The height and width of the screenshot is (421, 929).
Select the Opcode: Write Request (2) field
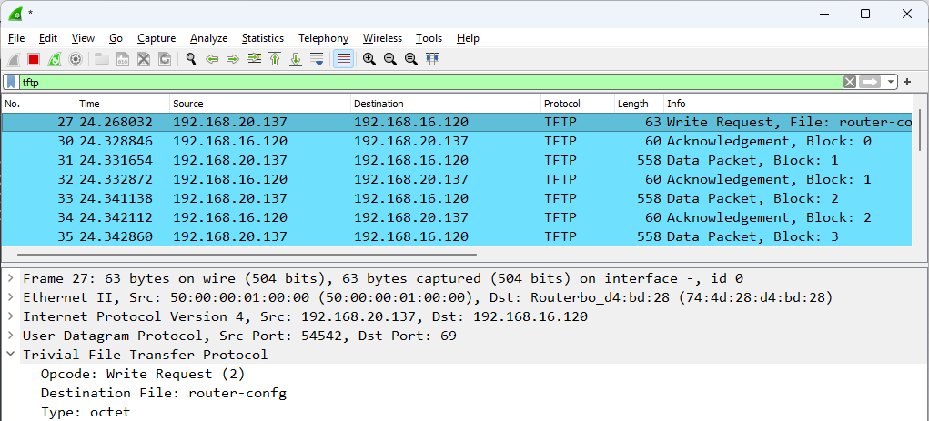pos(143,375)
